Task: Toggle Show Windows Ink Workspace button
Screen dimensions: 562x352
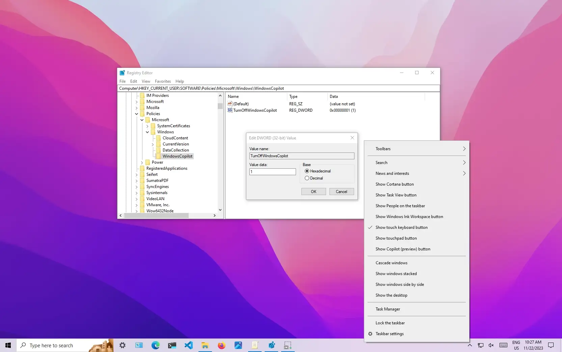Action: tap(417, 217)
